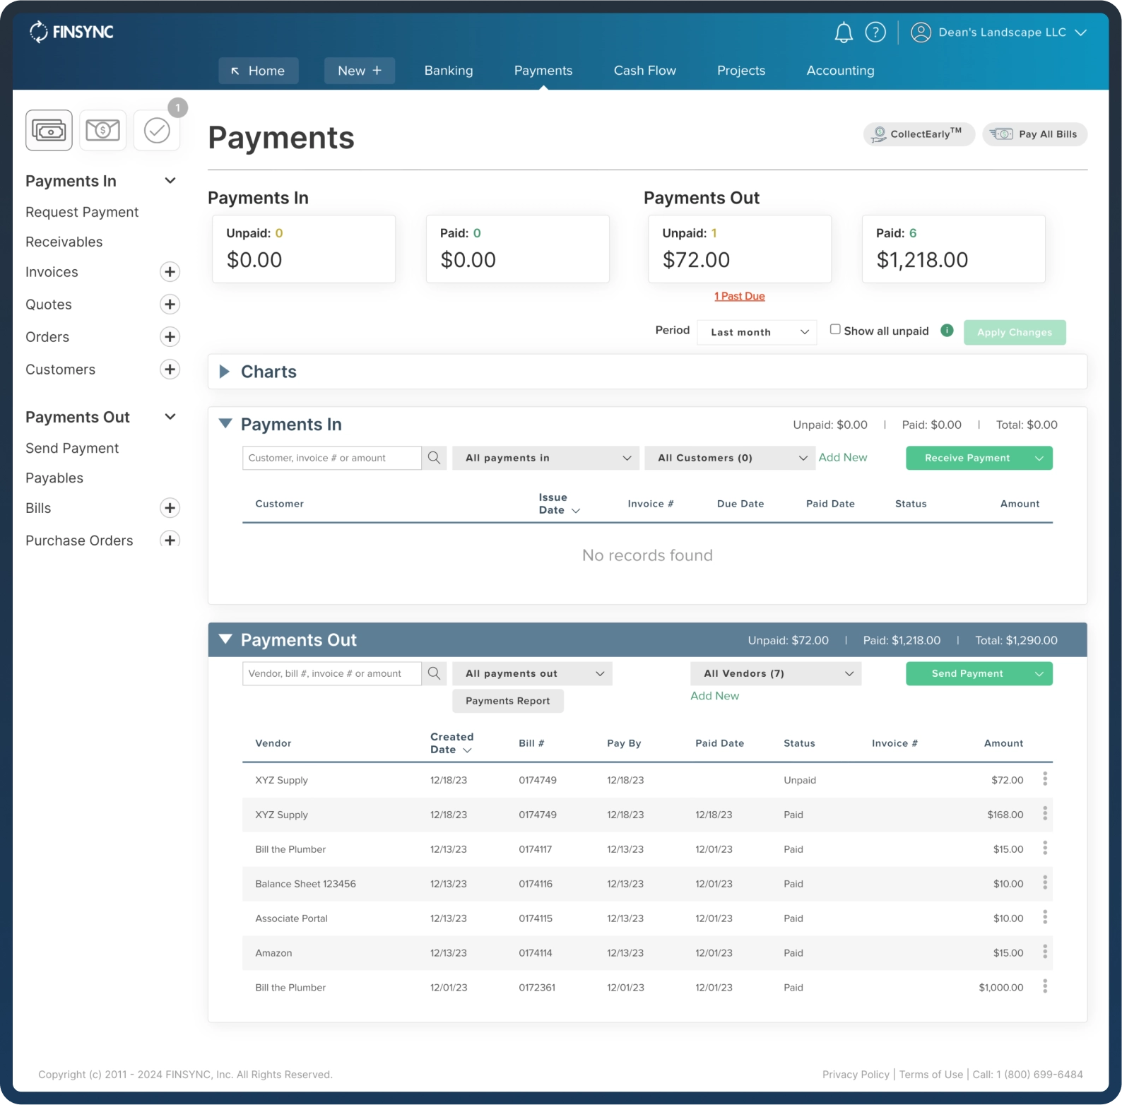Follow the 1 Past Due link
Viewport: 1122px width, 1105px height.
click(739, 296)
